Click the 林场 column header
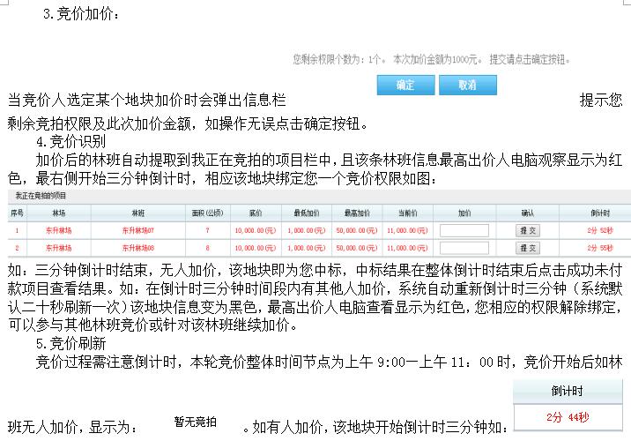This screenshot has height=441, width=631. (x=59, y=213)
